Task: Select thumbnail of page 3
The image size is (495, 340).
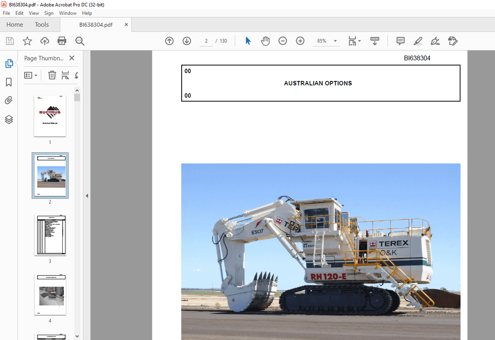Action: (x=50, y=235)
